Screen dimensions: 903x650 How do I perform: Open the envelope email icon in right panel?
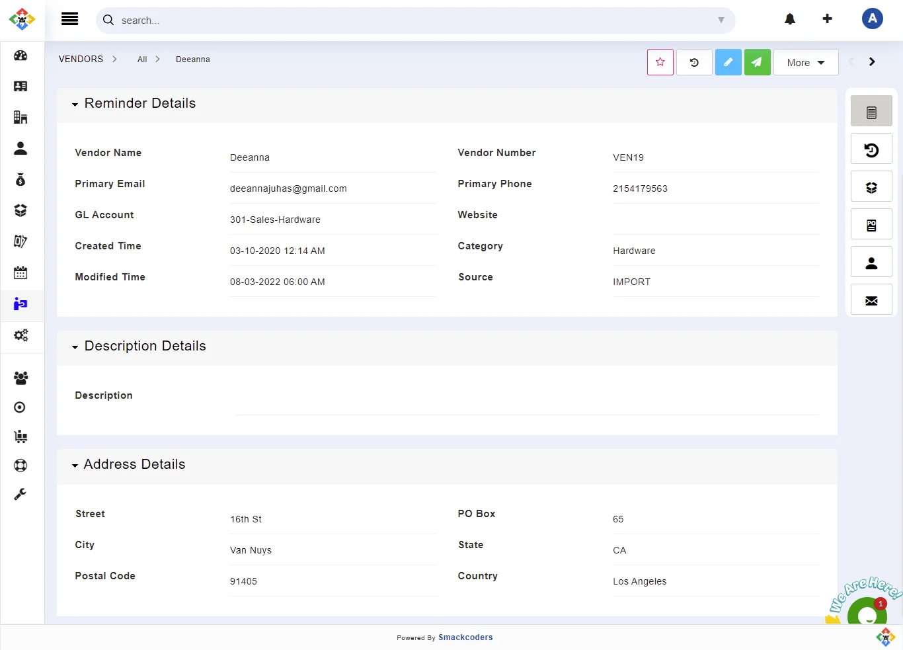(871, 301)
